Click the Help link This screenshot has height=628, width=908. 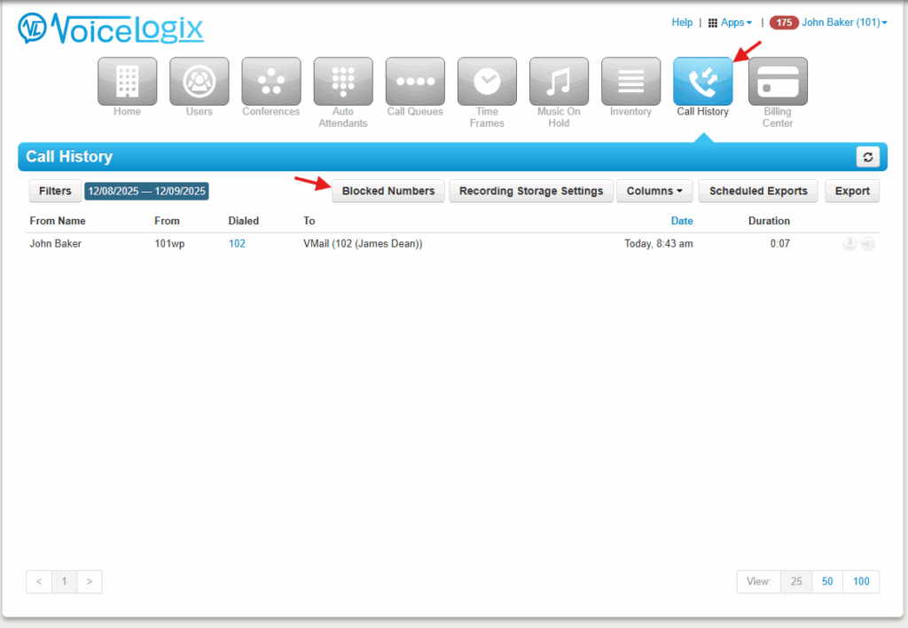[x=682, y=22]
